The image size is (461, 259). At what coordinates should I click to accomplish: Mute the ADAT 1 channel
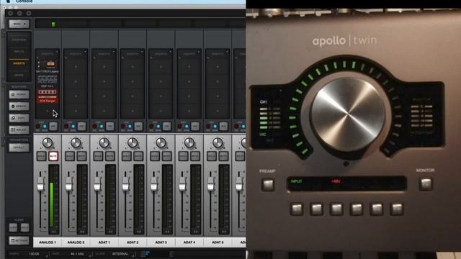pos(110,156)
